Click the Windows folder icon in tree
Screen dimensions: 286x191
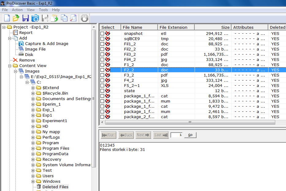click(x=39, y=181)
